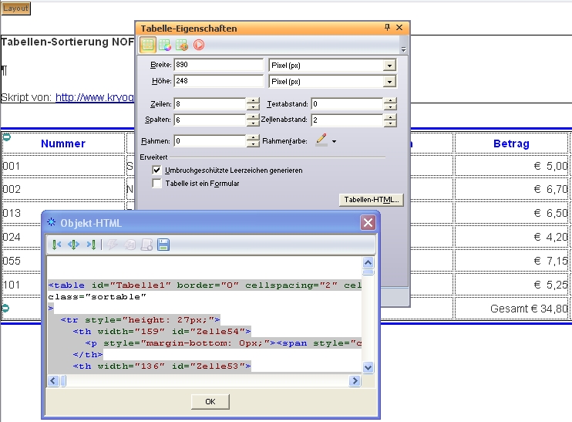Open the table color settings icon
This screenshot has height=422, width=572.
click(164, 45)
